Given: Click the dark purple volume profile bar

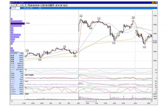Looking at the screenshot, I should (18, 24).
